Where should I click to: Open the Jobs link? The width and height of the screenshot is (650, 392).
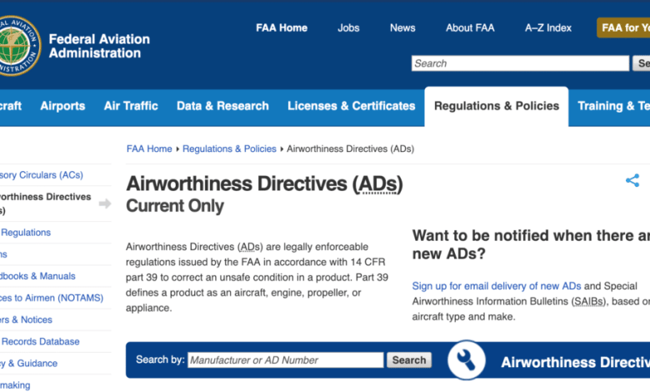click(348, 28)
